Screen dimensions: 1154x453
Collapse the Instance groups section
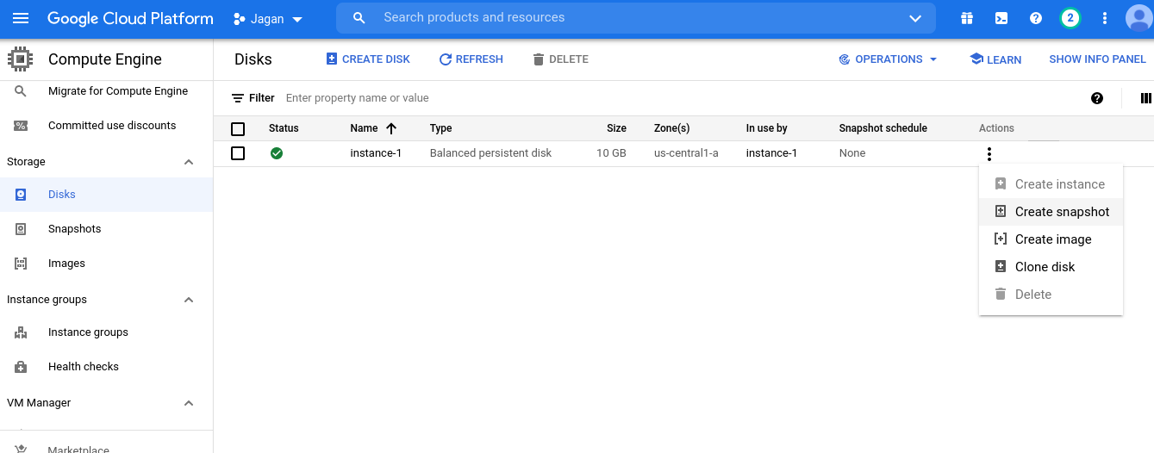pos(189,300)
